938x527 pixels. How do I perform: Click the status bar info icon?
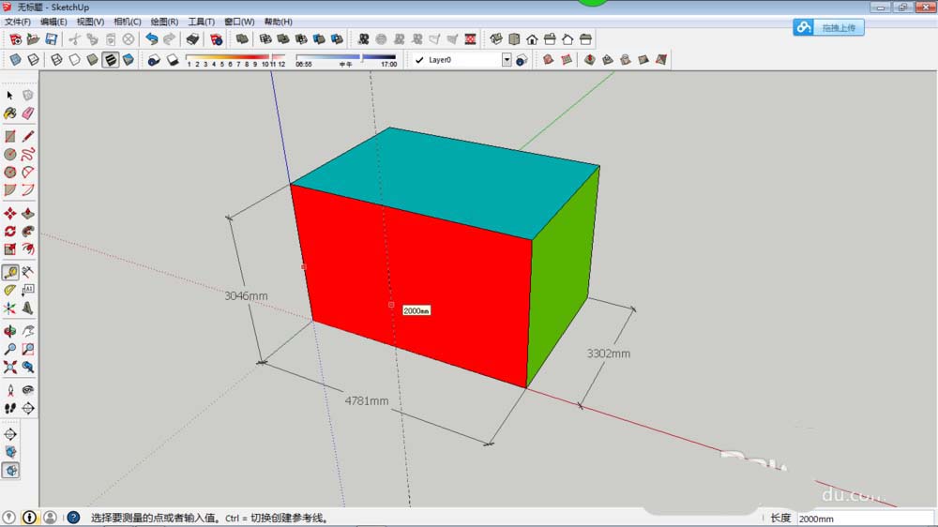29,518
